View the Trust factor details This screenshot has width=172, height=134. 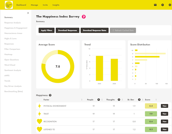165,114
